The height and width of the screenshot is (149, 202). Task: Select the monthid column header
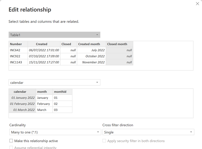point(60,92)
